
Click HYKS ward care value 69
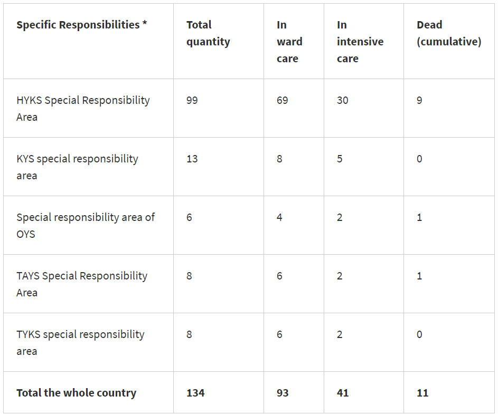click(283, 100)
